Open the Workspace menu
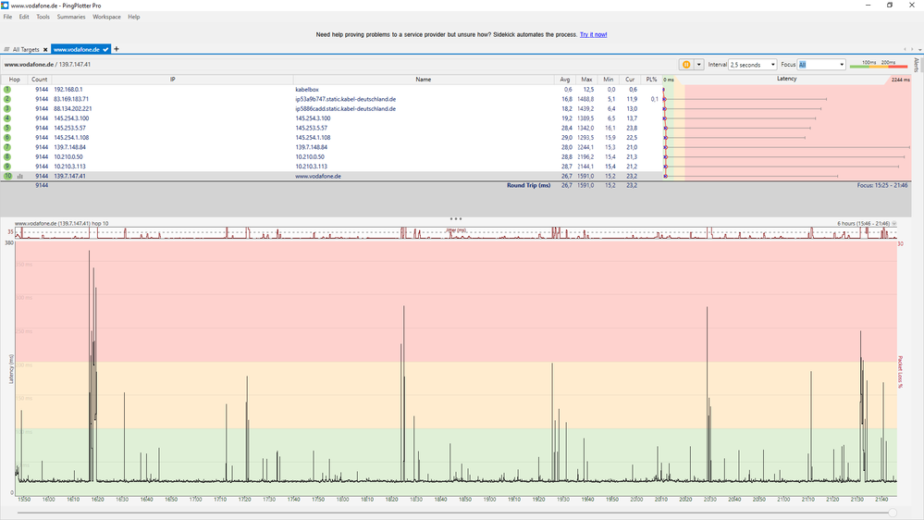Image resolution: width=924 pixels, height=520 pixels. 106,17
